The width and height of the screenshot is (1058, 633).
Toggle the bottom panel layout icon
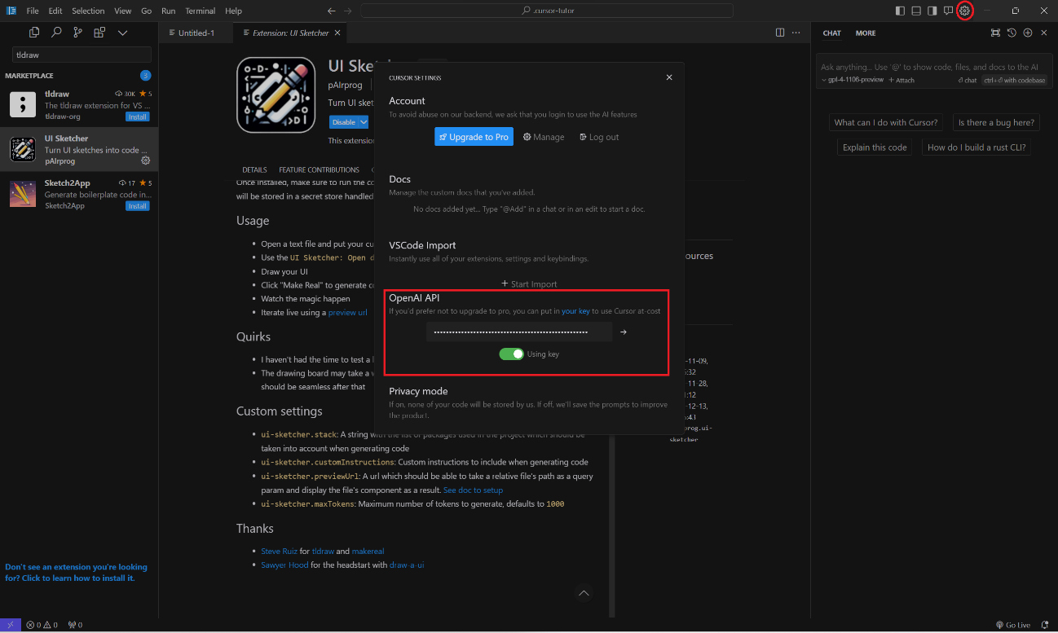click(916, 11)
